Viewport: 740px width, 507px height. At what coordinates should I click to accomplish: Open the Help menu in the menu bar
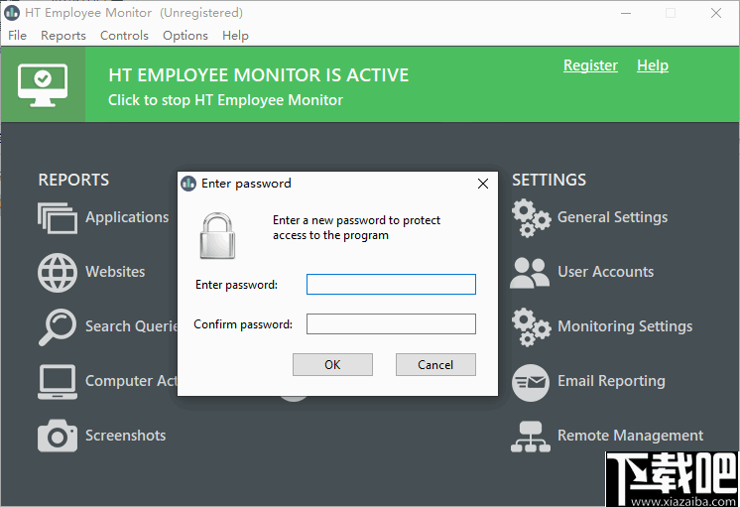[235, 36]
